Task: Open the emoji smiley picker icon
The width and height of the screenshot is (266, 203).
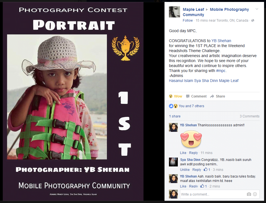Action: tap(255, 194)
